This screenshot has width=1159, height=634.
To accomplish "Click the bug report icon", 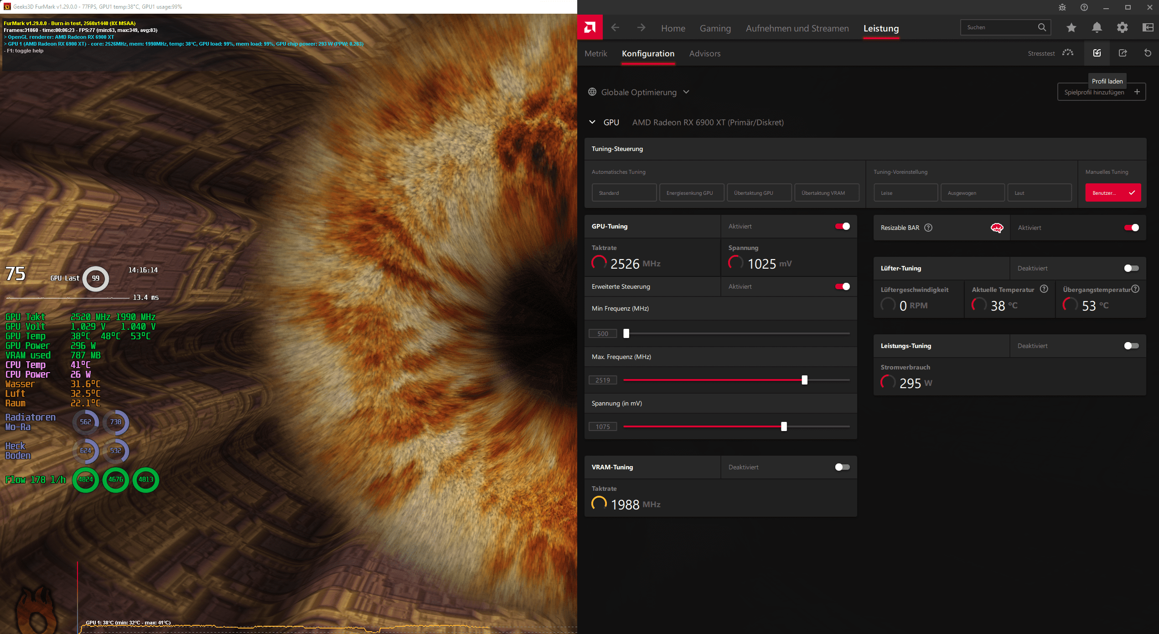I will [x=1062, y=7].
